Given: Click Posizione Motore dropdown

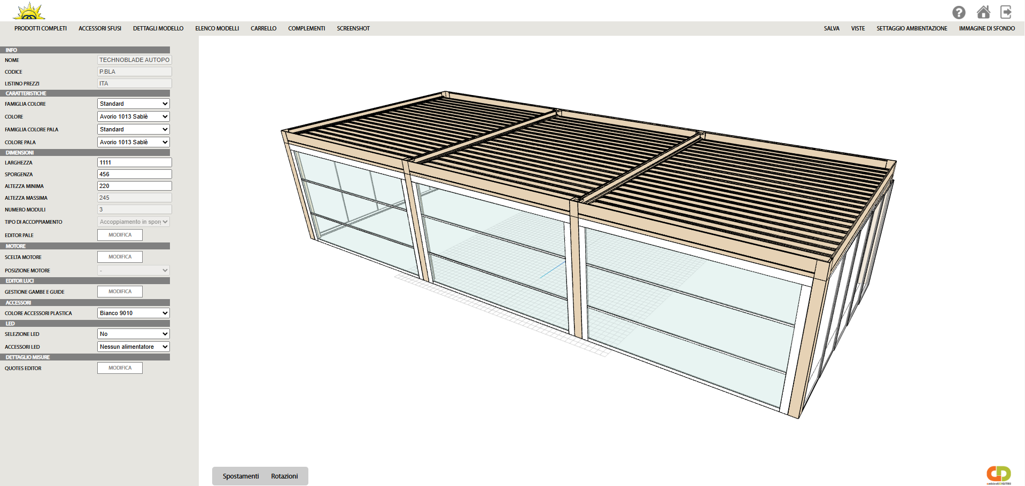Looking at the screenshot, I should point(134,270).
